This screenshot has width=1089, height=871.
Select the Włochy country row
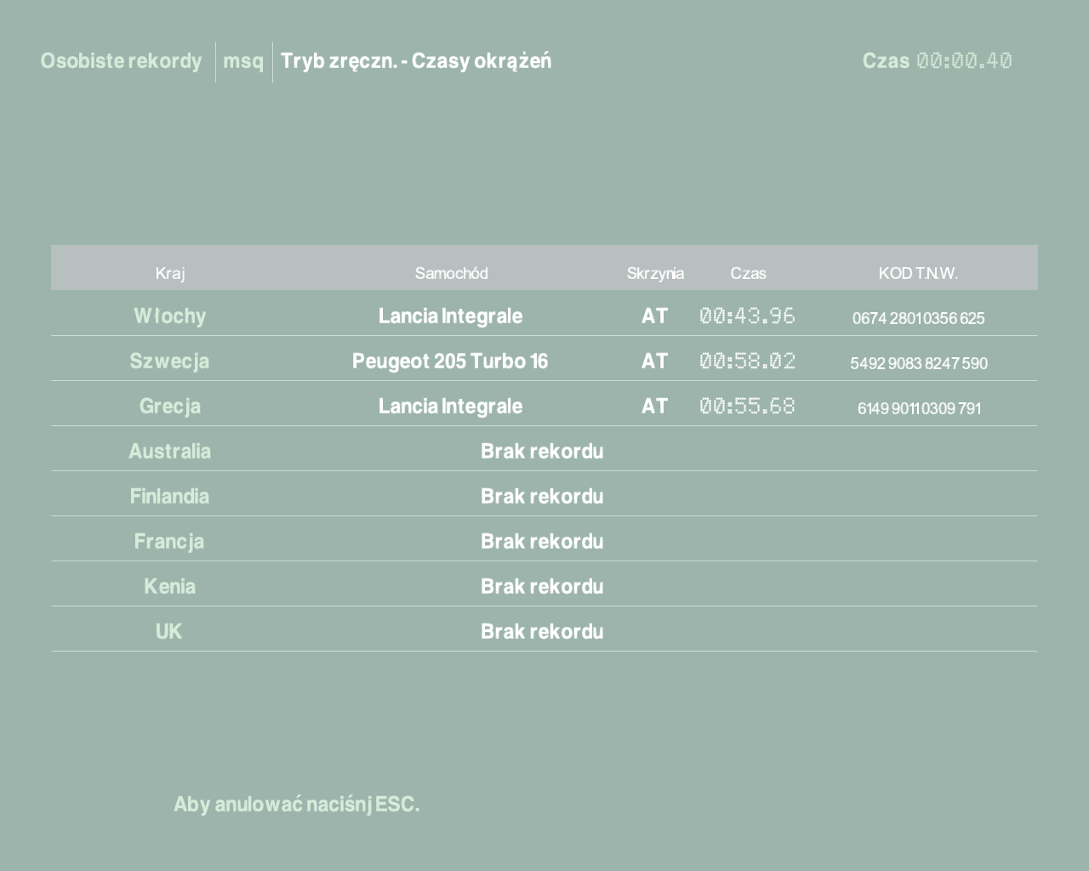point(169,316)
